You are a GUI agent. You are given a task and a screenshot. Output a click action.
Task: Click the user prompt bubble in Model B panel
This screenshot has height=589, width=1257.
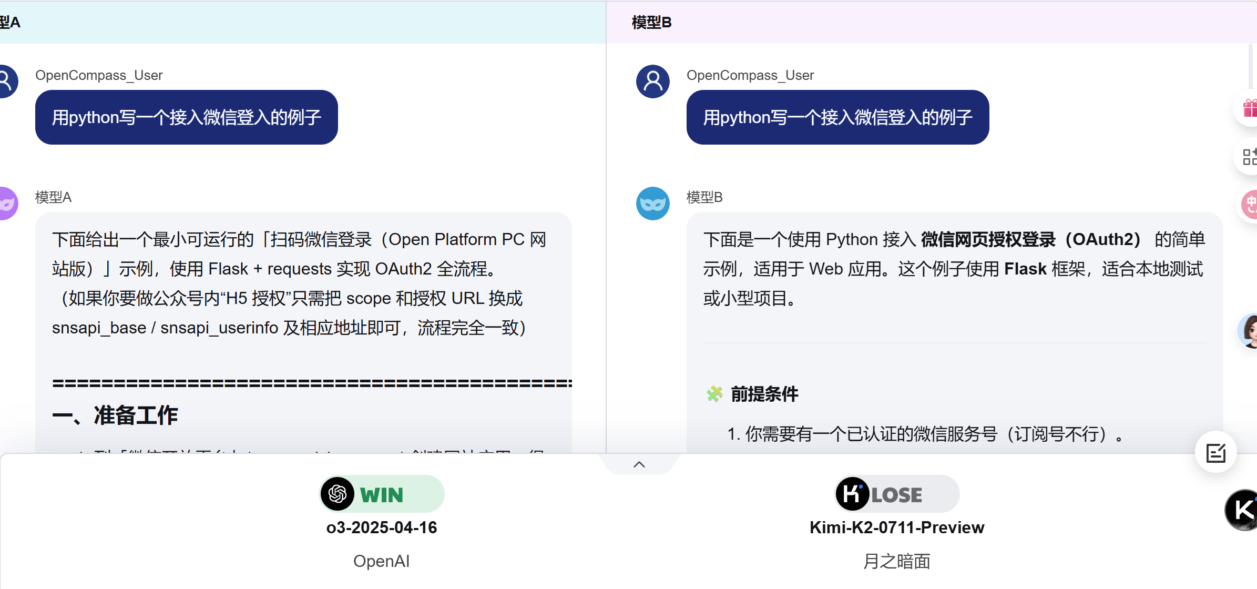click(838, 117)
